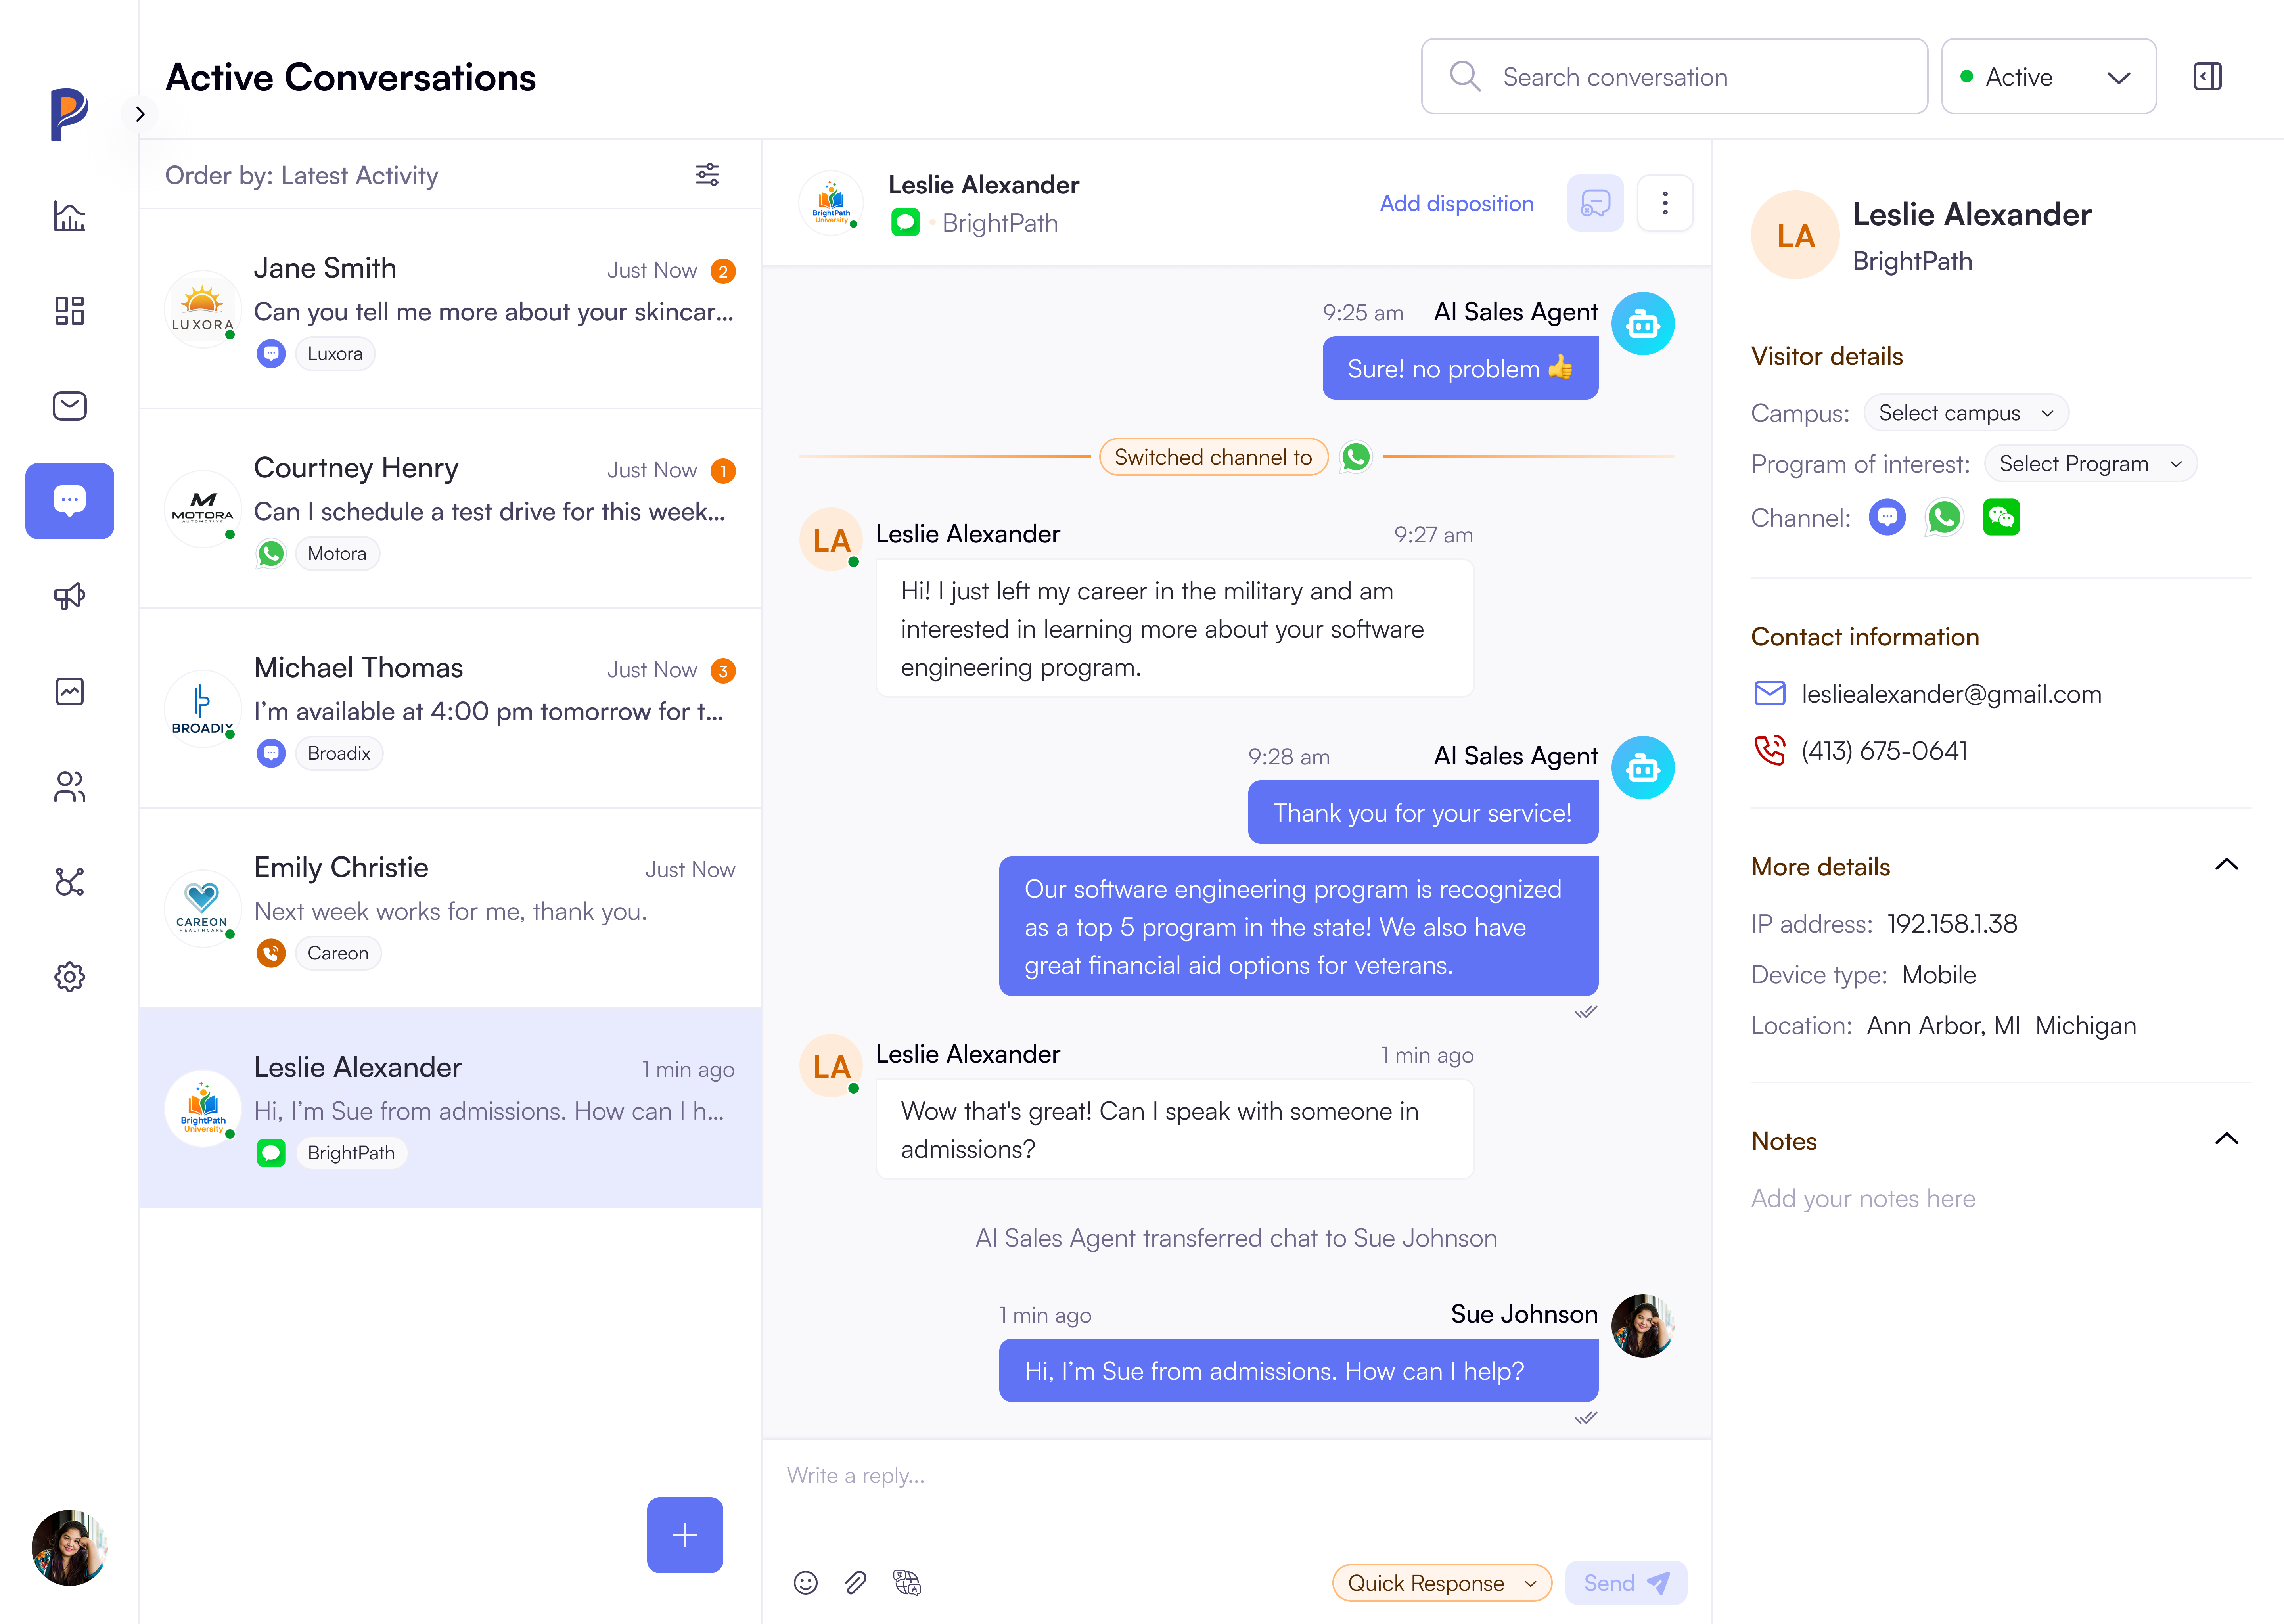Open the Select campus dropdown
Viewport: 2284px width, 1624px height.
coord(1965,413)
